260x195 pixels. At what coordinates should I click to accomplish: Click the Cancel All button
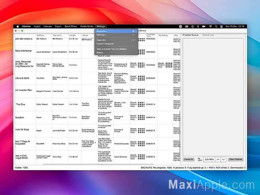pos(189,159)
